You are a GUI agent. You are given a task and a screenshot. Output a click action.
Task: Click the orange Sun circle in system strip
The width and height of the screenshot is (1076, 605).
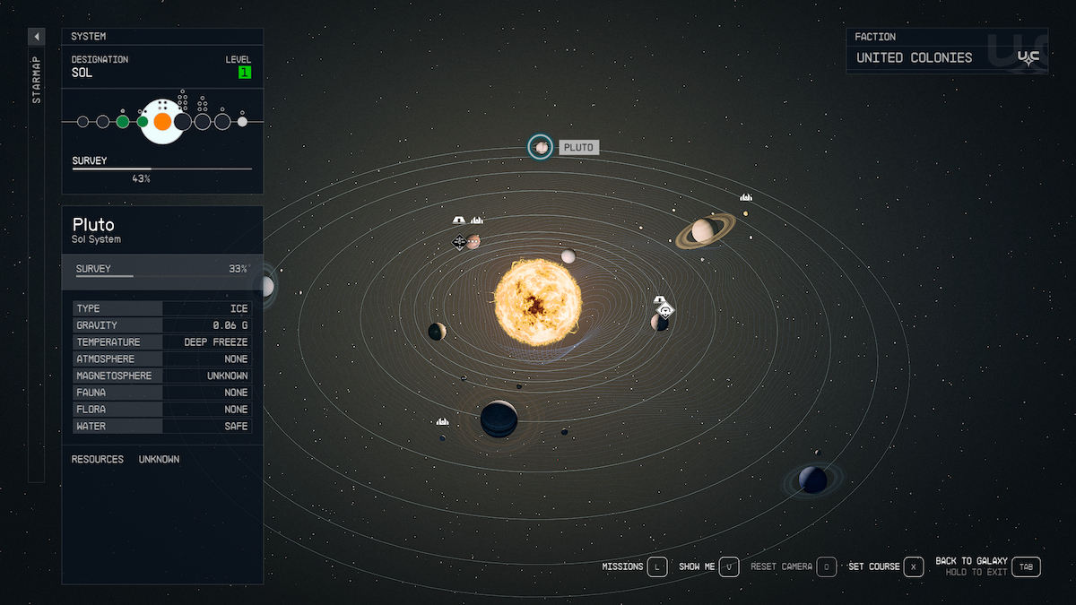[162, 121]
